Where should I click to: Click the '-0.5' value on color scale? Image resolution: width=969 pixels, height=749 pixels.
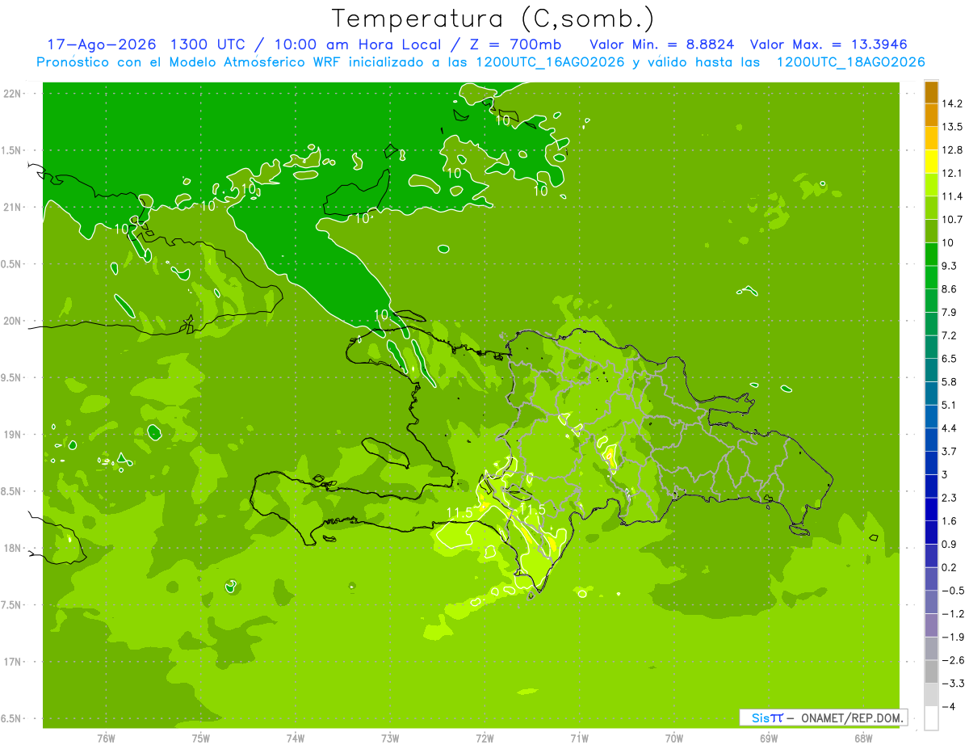[953, 591]
